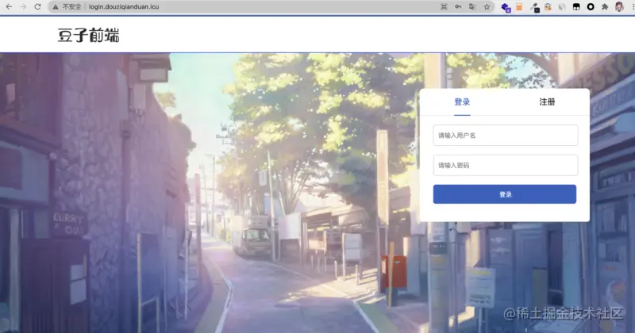The height and width of the screenshot is (333, 635).
Task: Open the Chrome three-dot menu
Action: [x=632, y=7]
